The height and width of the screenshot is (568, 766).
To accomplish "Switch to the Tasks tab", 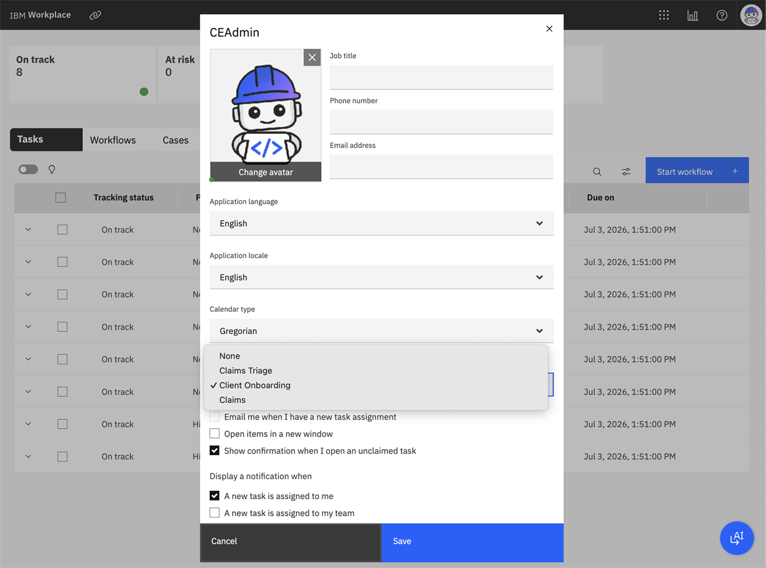I will pos(46,140).
